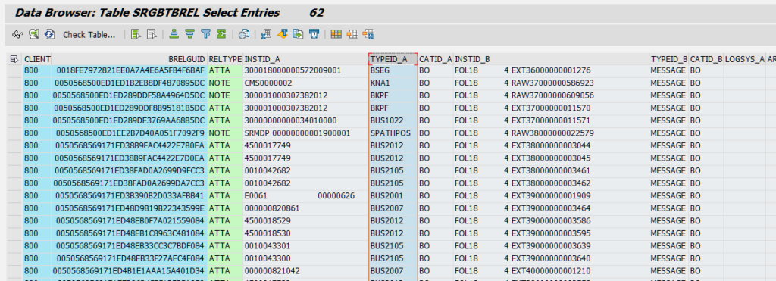Select the TYPEID_B column header

click(669, 59)
